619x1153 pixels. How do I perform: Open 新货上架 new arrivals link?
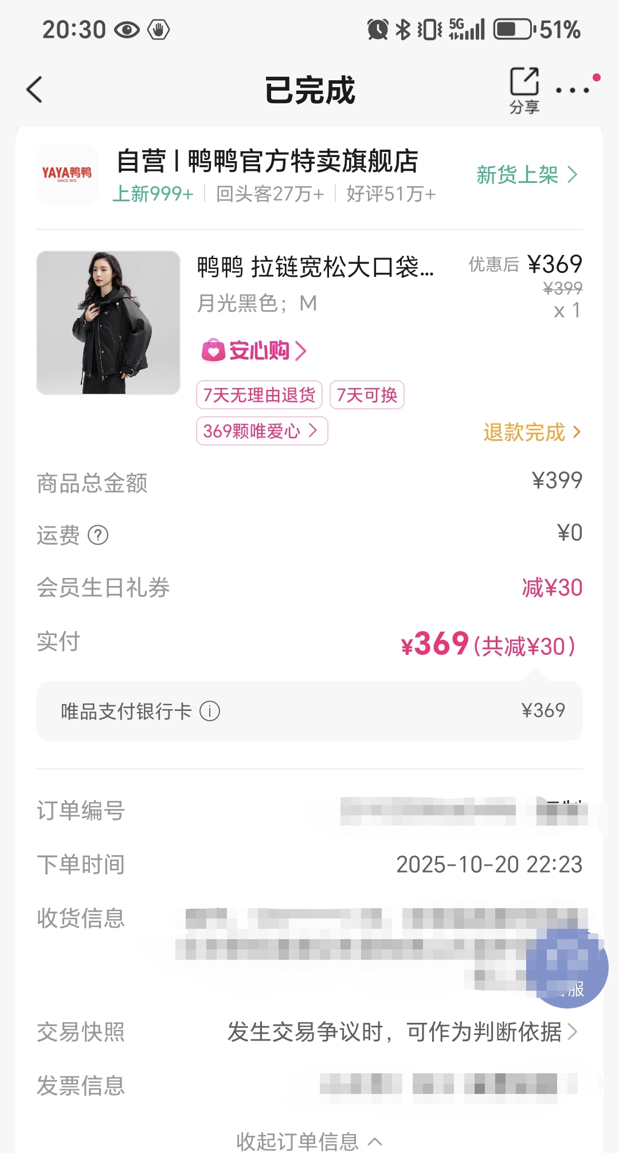[527, 175]
